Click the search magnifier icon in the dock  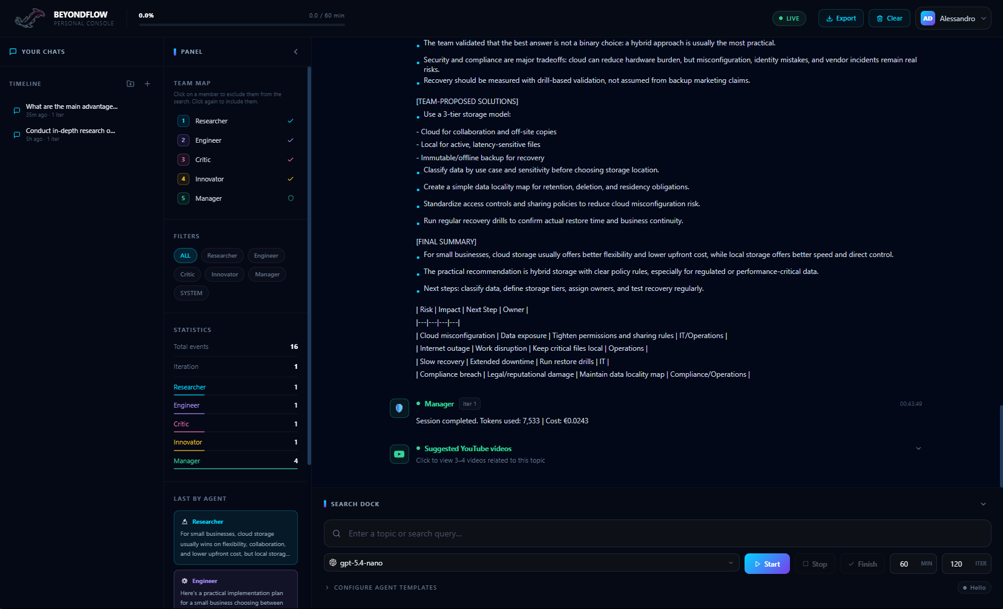point(337,534)
